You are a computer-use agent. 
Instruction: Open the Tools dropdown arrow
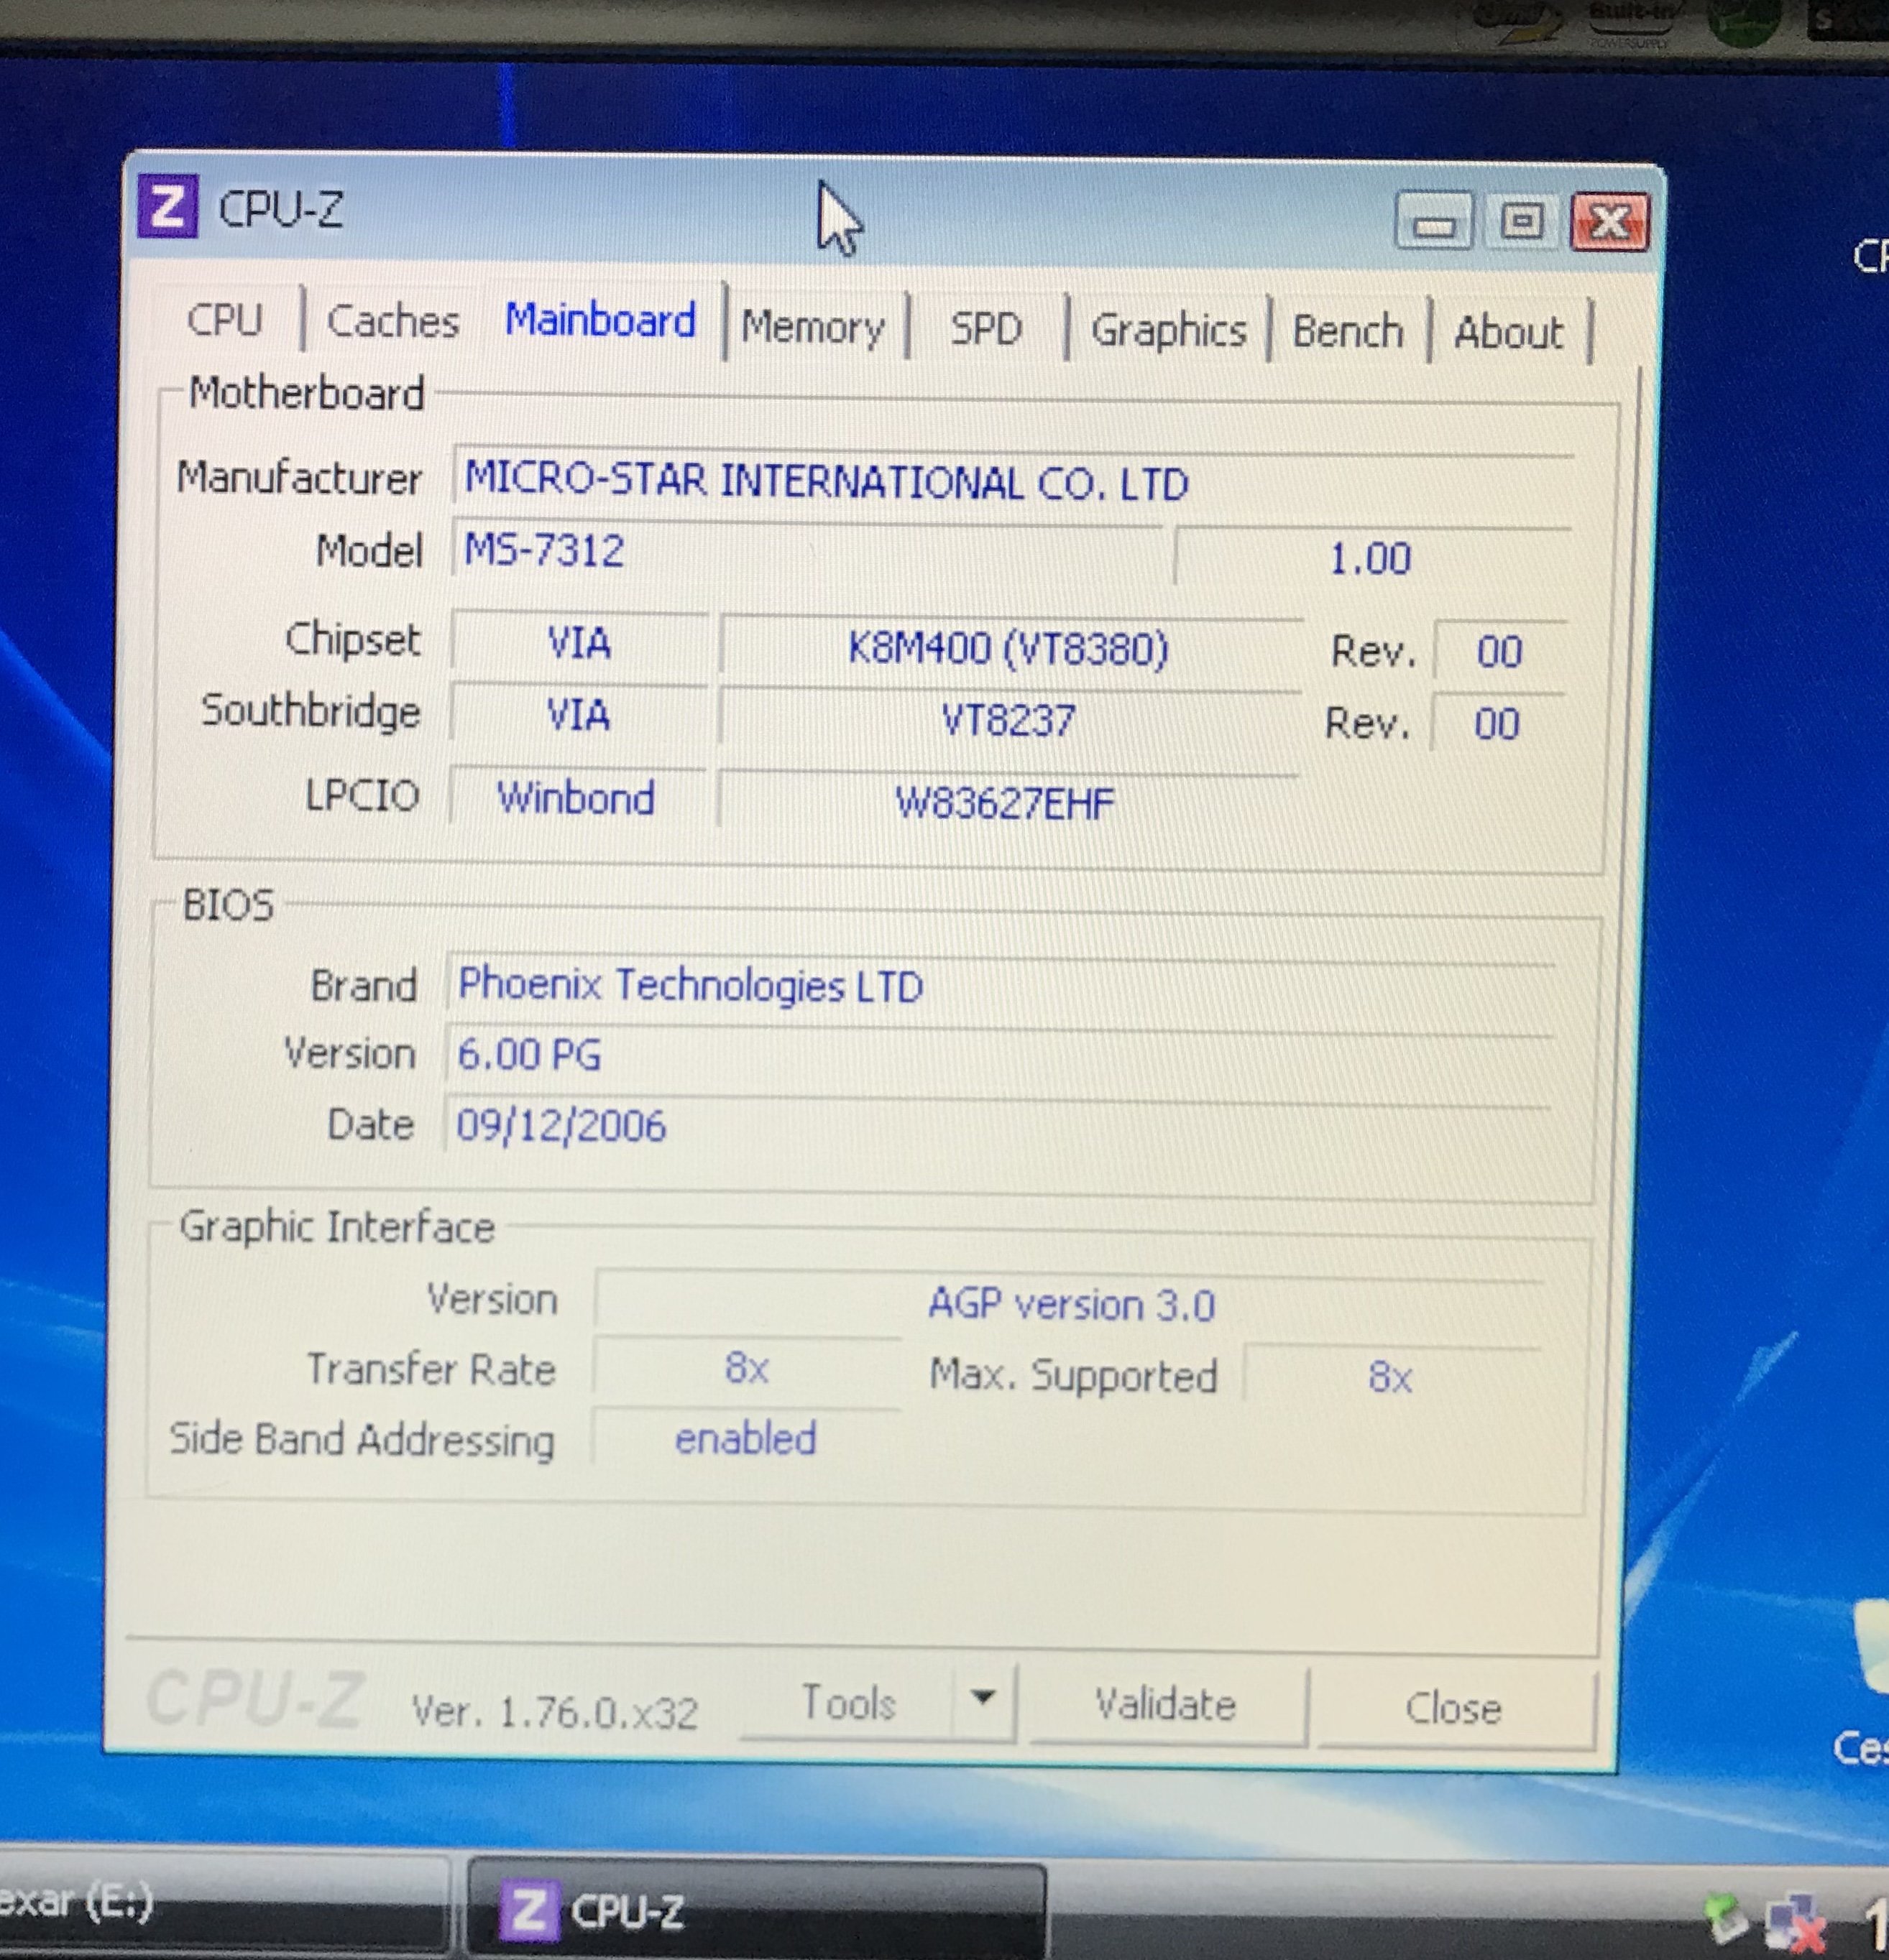[x=983, y=1698]
